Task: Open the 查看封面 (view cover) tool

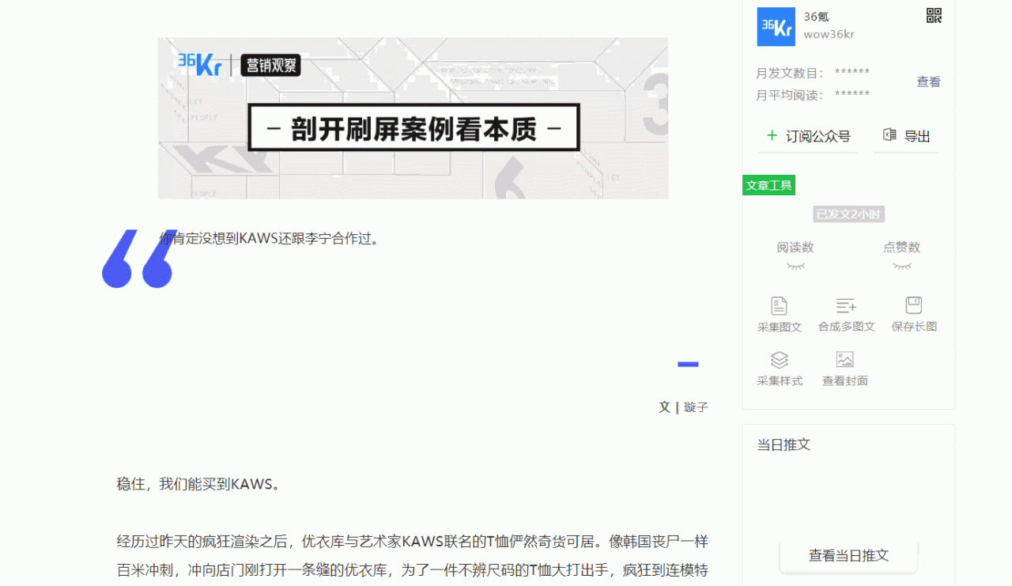Action: pyautogui.click(x=844, y=361)
